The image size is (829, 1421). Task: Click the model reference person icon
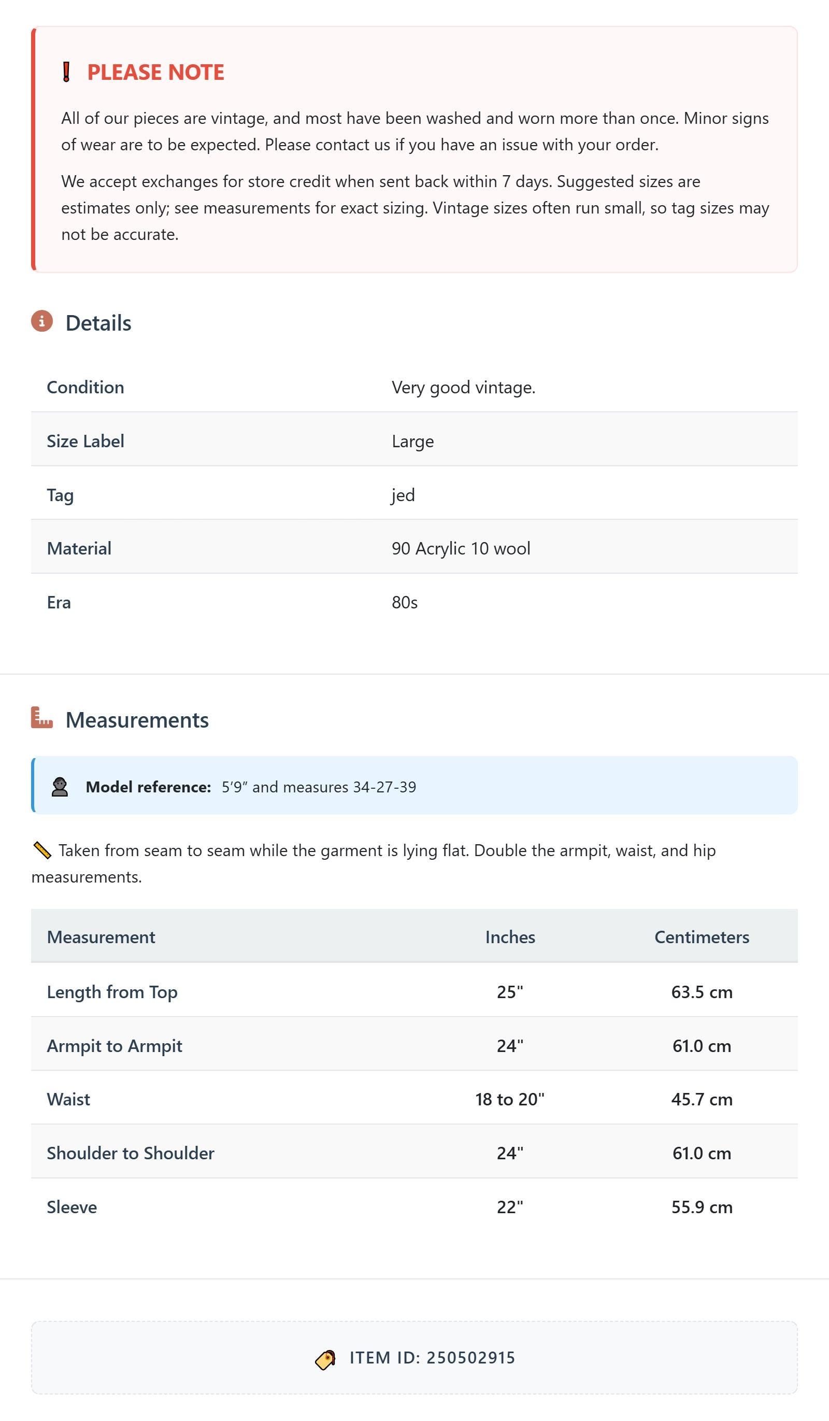60,787
